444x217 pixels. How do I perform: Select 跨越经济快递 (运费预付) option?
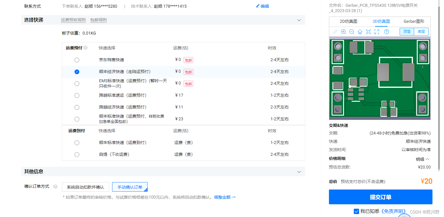click(x=77, y=107)
